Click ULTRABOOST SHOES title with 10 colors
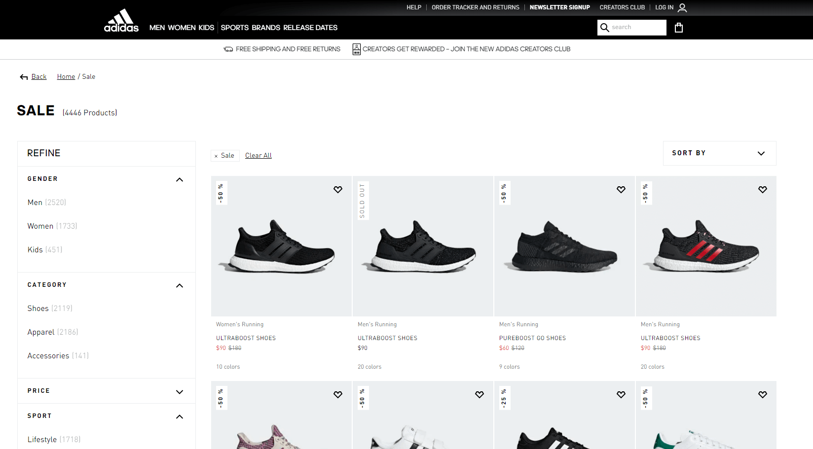The image size is (813, 449). click(246, 338)
